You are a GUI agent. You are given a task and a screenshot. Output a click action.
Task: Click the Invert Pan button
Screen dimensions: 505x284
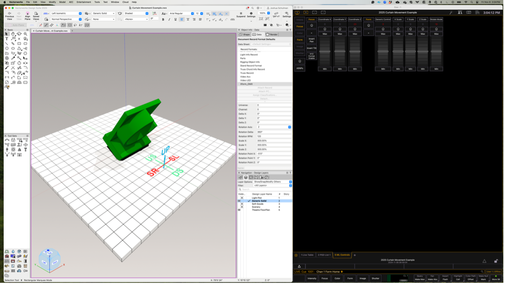312,40
